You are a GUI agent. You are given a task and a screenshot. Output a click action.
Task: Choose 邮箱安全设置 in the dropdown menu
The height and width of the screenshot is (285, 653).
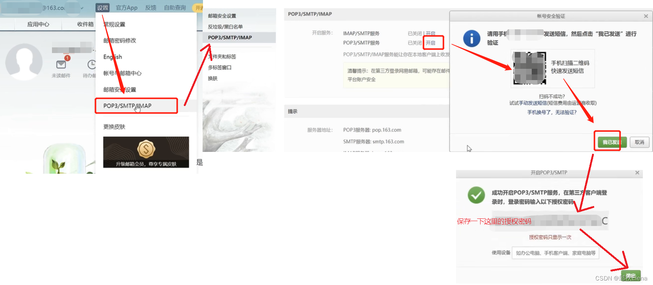pos(120,89)
